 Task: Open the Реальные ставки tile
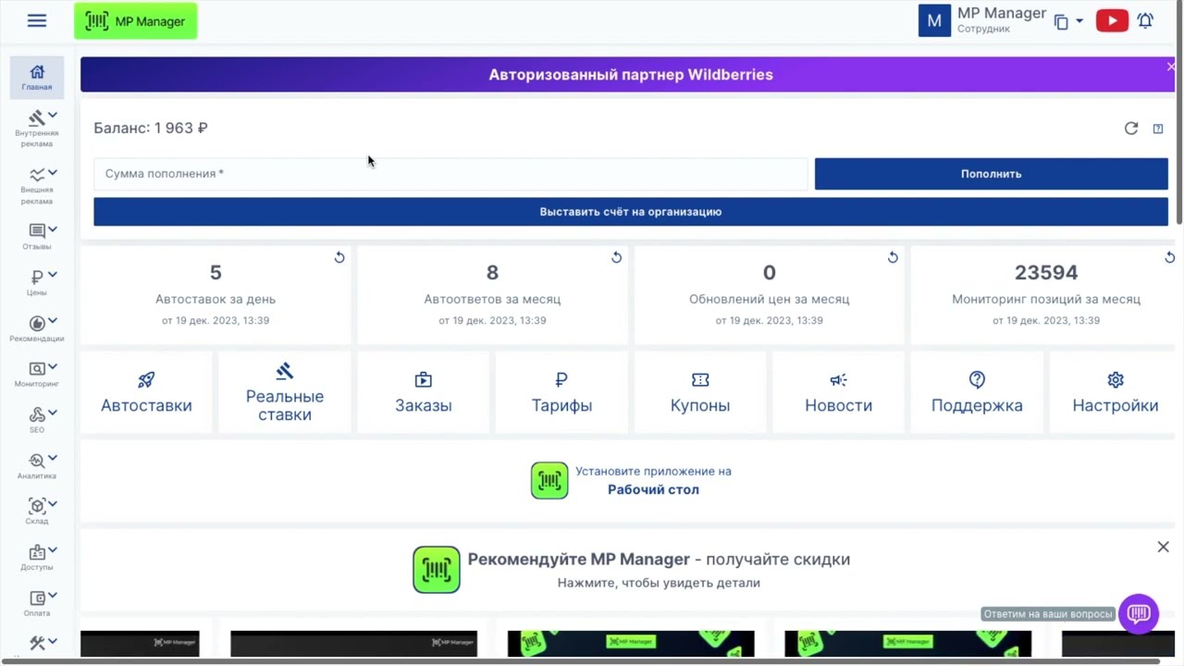pyautogui.click(x=285, y=393)
